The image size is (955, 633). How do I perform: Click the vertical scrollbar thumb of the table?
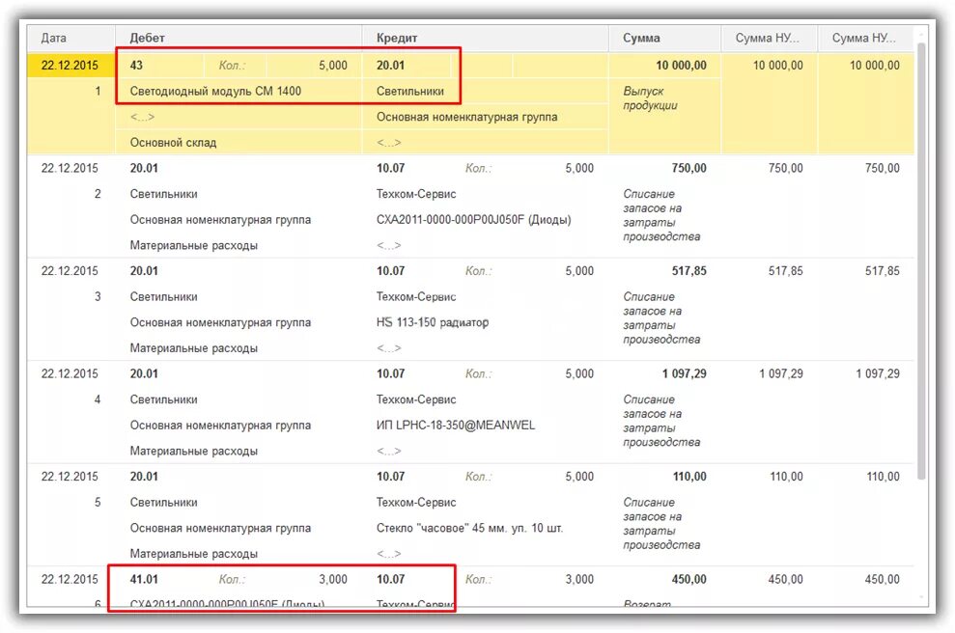click(921, 261)
